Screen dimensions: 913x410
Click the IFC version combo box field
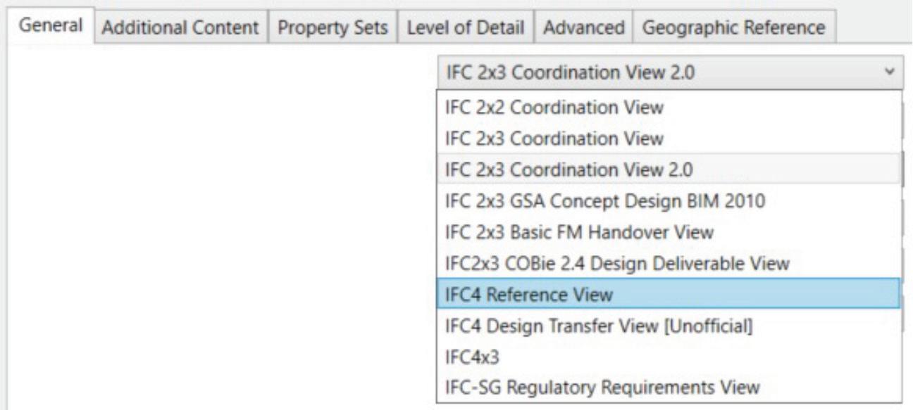click(655, 72)
